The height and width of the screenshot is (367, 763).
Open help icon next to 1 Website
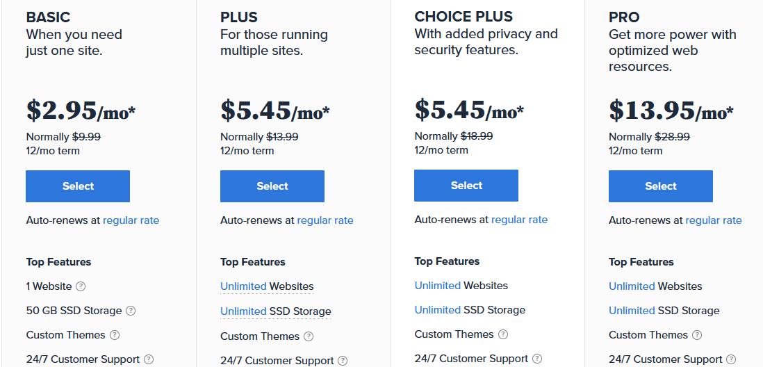click(81, 286)
